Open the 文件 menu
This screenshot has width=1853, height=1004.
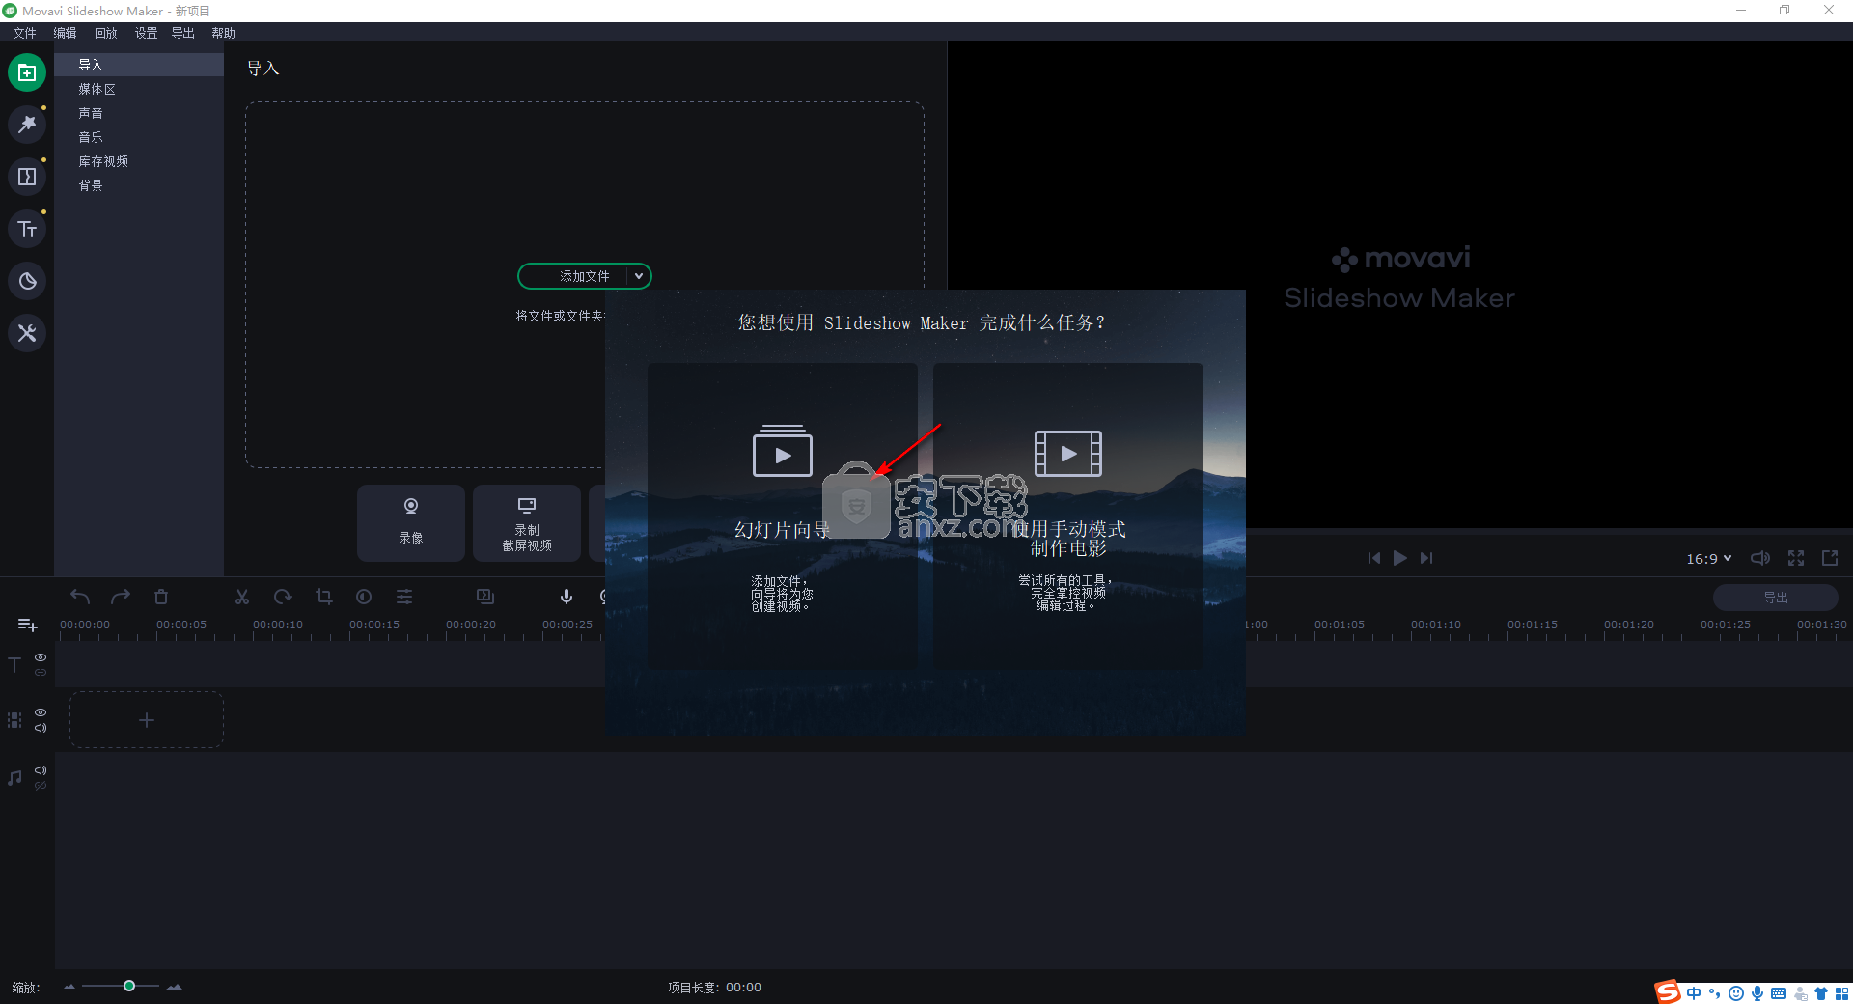pos(24,33)
